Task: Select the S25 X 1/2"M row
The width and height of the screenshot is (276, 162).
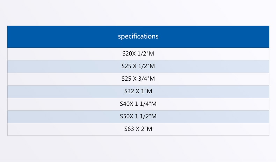Action: pos(138,66)
